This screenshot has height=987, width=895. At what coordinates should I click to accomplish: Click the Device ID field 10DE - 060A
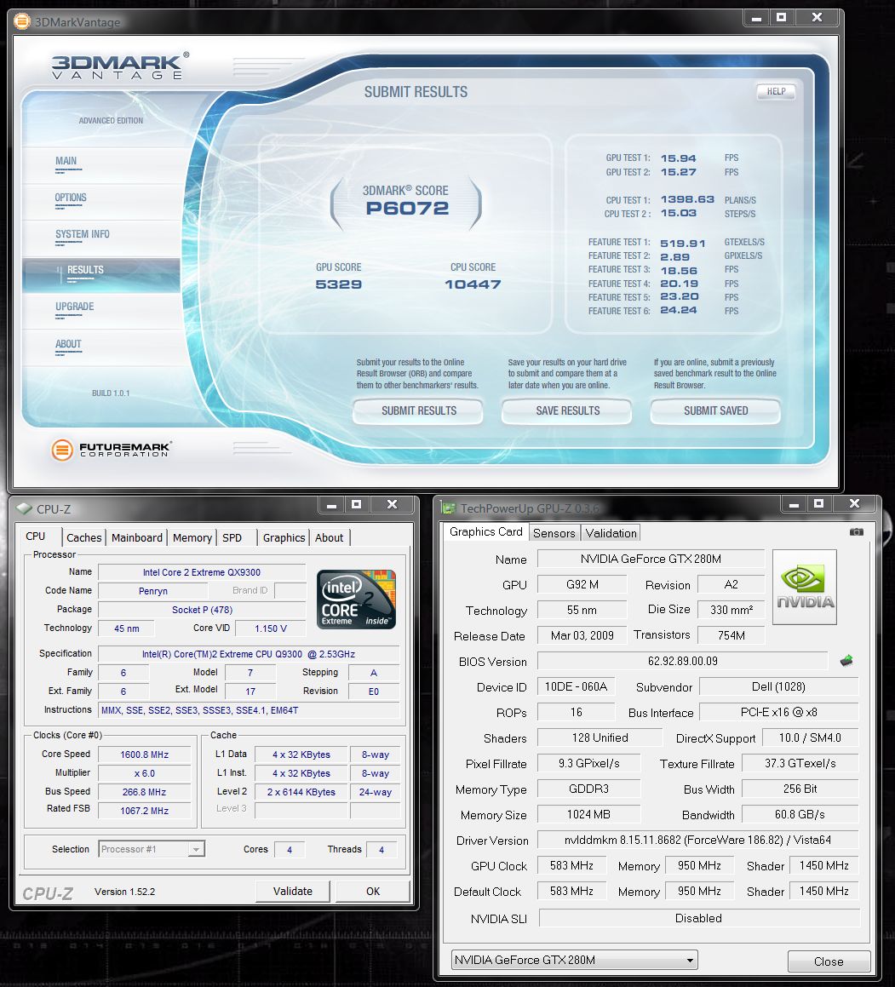tap(576, 686)
